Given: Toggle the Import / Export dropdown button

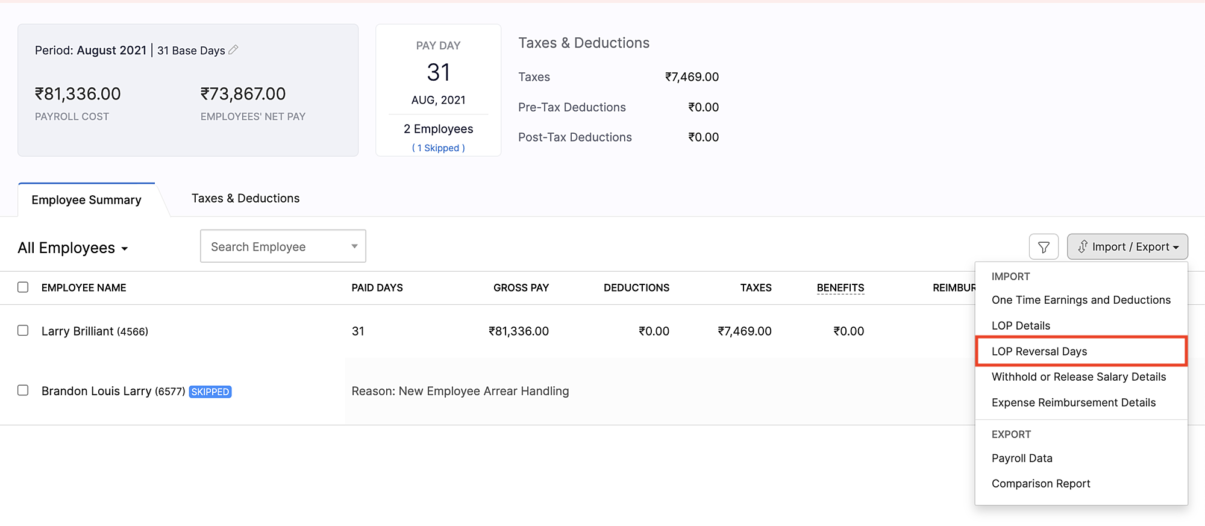Looking at the screenshot, I should click(1127, 247).
